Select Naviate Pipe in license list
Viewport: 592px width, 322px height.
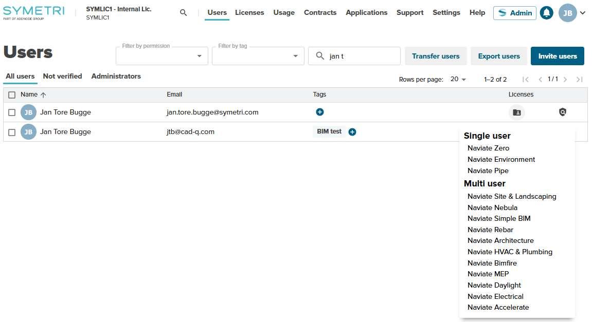tap(488, 171)
